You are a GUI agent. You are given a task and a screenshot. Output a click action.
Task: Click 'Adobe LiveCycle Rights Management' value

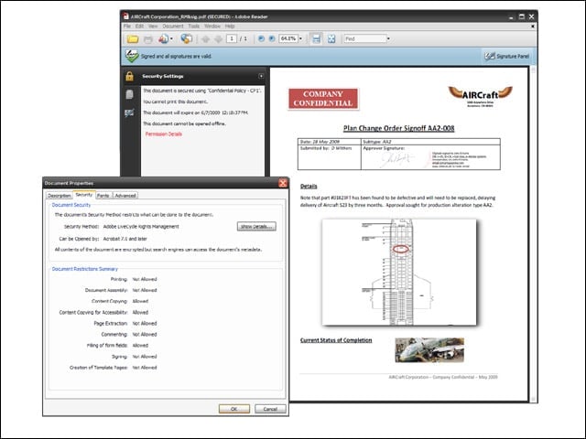141,227
